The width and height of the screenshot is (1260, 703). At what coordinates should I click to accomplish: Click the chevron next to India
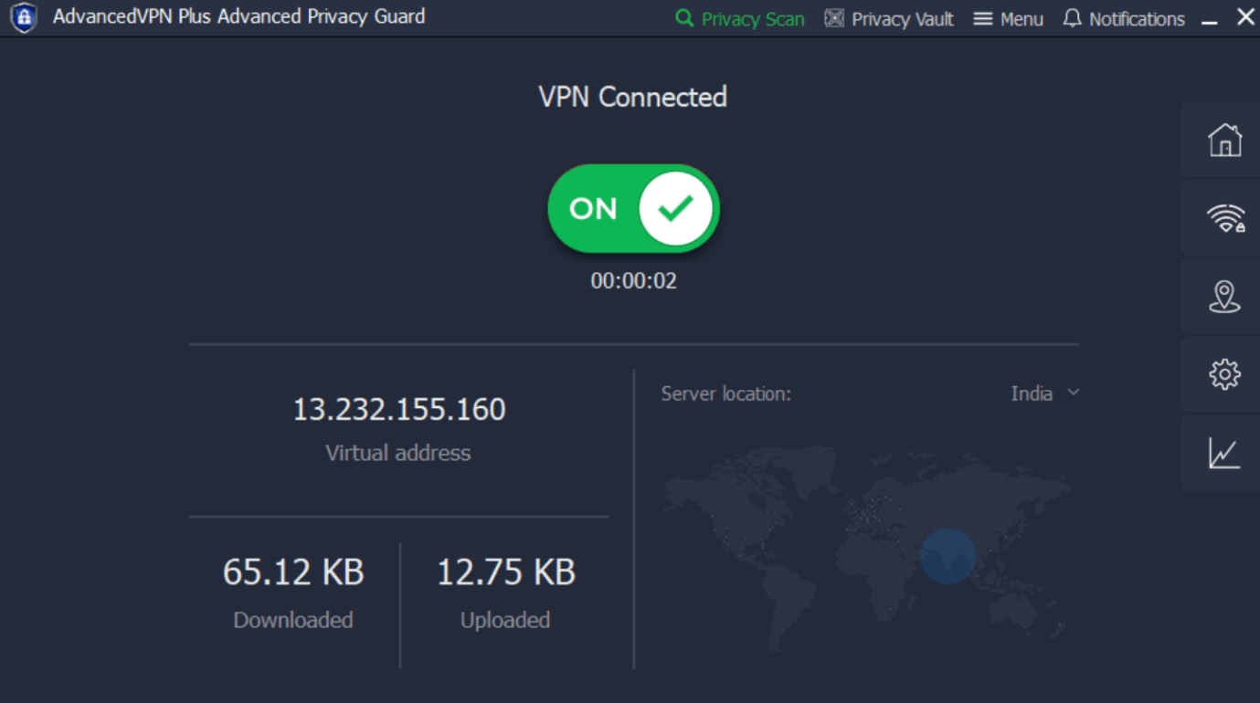[x=1074, y=393]
